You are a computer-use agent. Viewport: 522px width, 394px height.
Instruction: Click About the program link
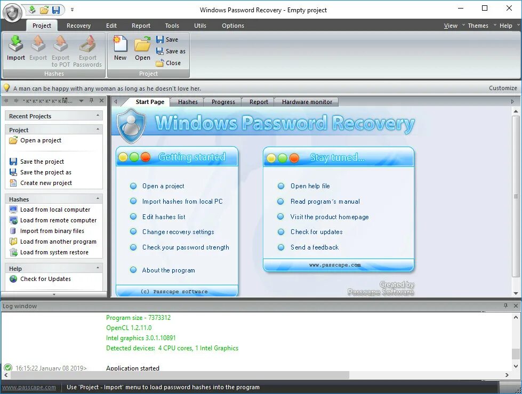pos(168,270)
